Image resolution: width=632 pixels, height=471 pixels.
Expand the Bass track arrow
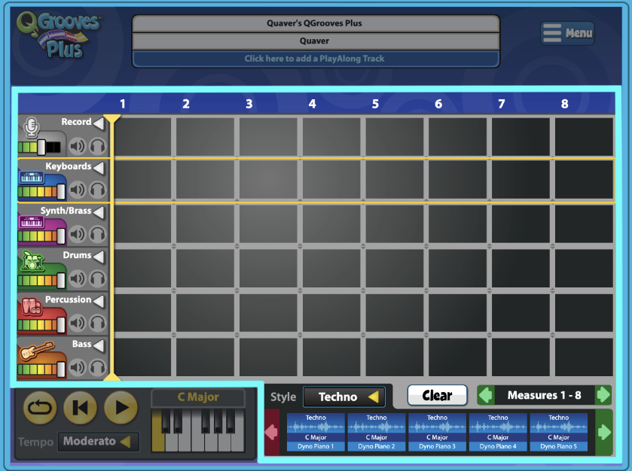point(99,345)
